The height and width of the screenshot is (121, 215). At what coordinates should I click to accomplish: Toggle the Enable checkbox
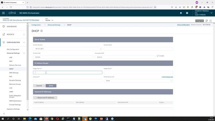158,56
